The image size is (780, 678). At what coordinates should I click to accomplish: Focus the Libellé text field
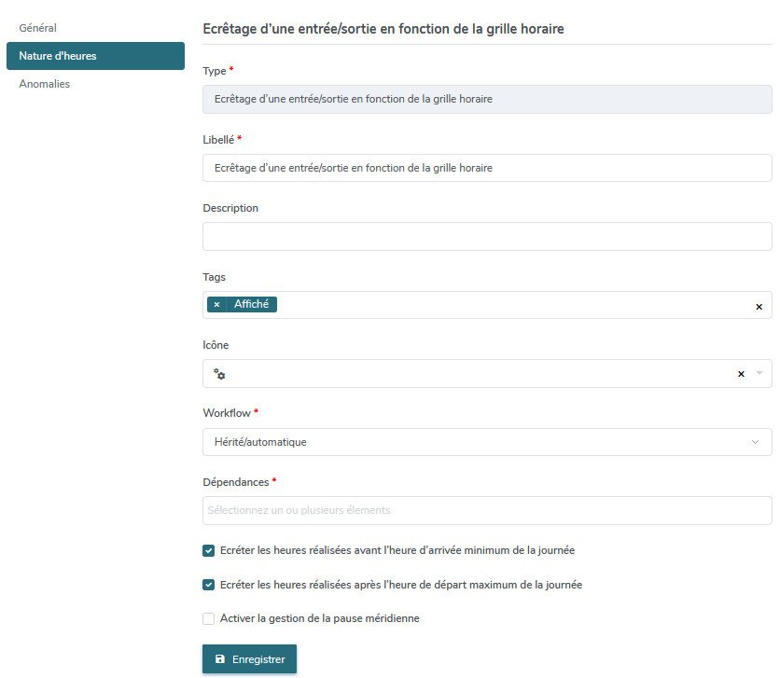point(487,168)
